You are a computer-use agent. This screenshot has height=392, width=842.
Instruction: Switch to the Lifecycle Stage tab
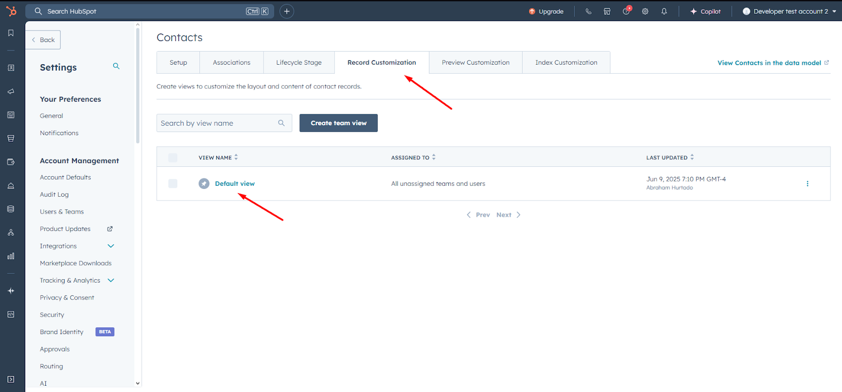point(299,63)
